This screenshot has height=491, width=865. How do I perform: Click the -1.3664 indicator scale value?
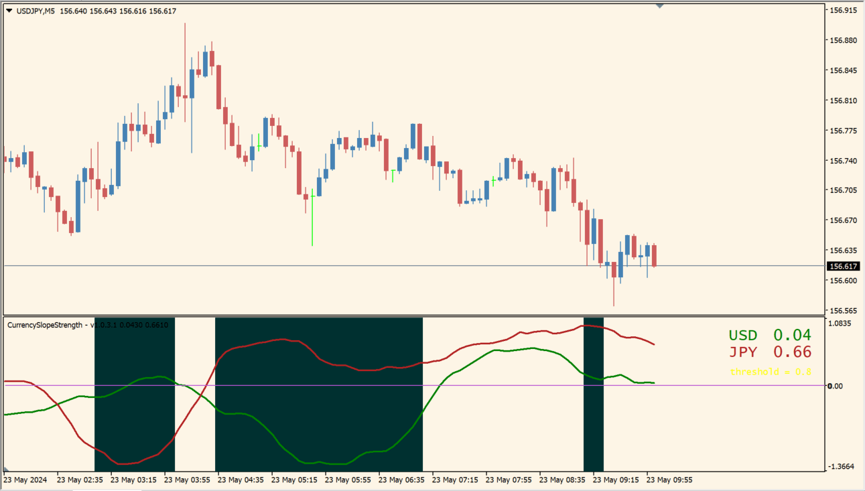click(x=842, y=466)
